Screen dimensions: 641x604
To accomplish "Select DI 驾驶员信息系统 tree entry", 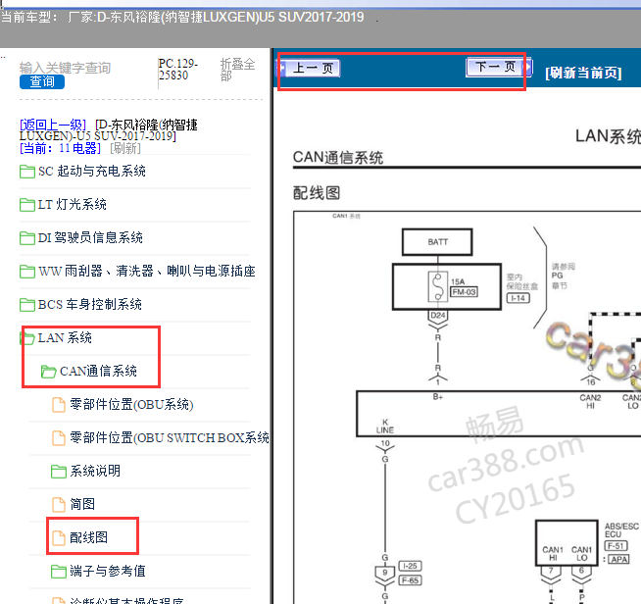I will coord(90,237).
